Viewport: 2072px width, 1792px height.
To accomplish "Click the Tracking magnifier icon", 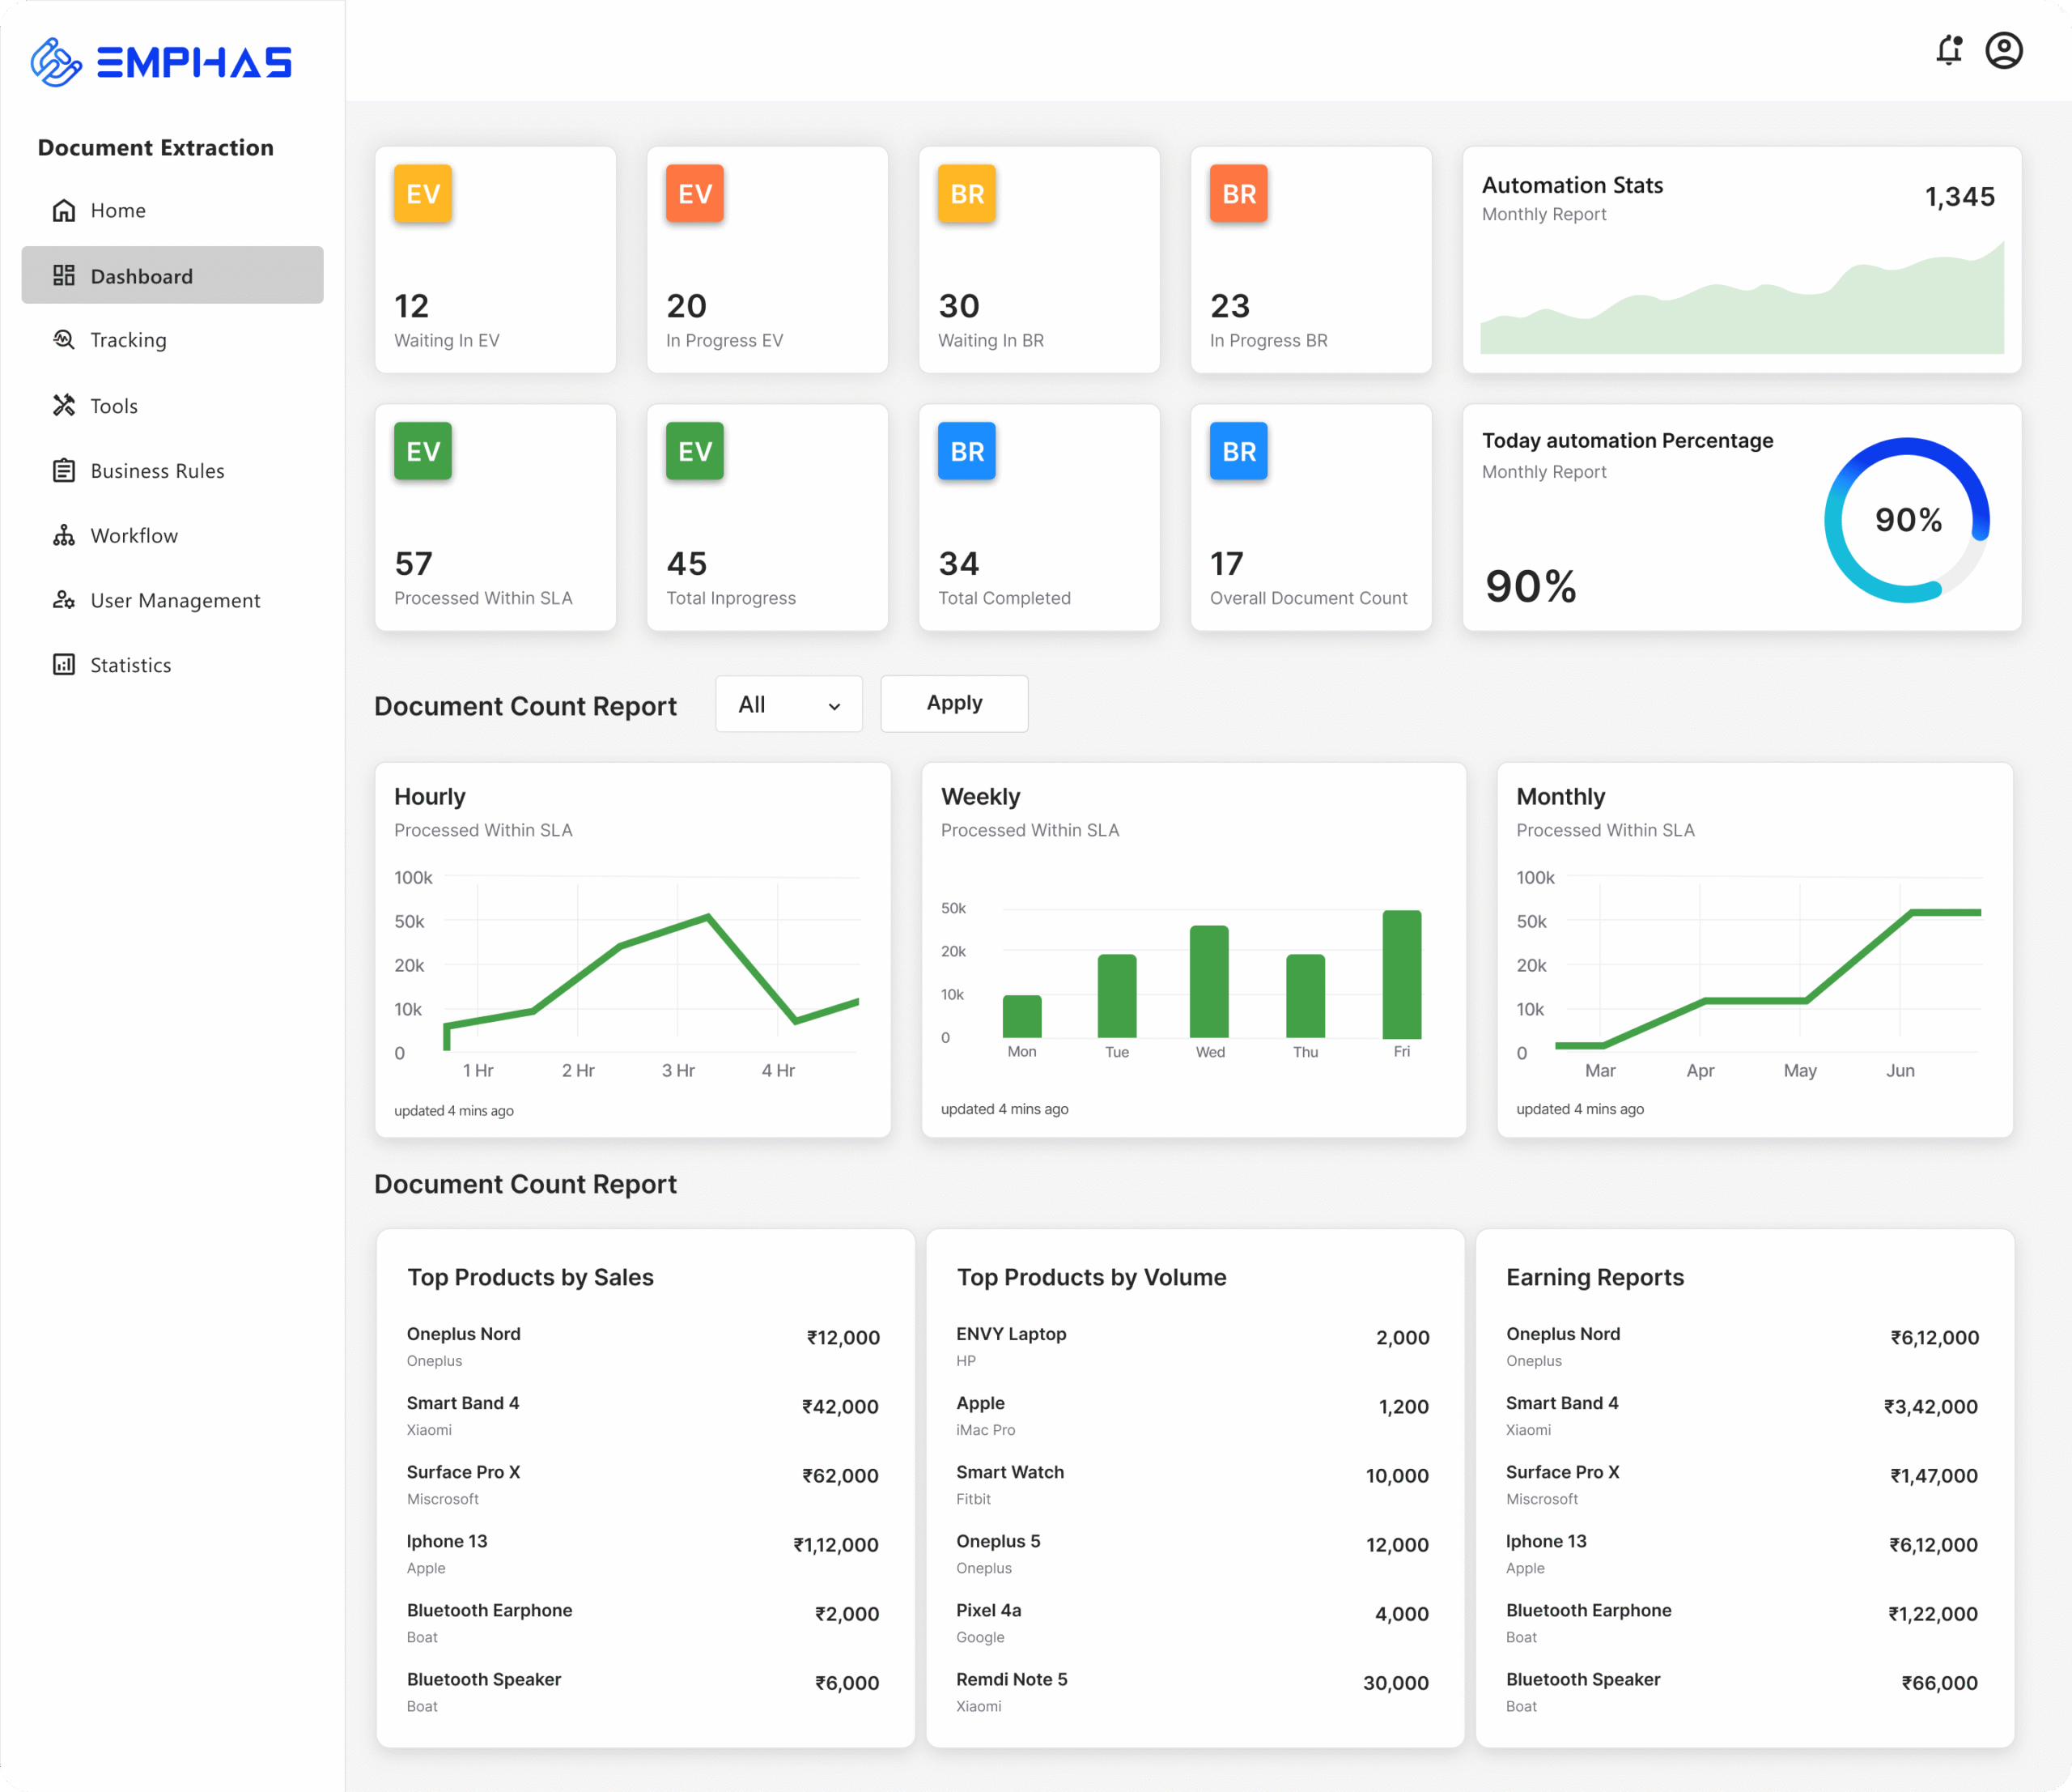I will pyautogui.click(x=64, y=339).
